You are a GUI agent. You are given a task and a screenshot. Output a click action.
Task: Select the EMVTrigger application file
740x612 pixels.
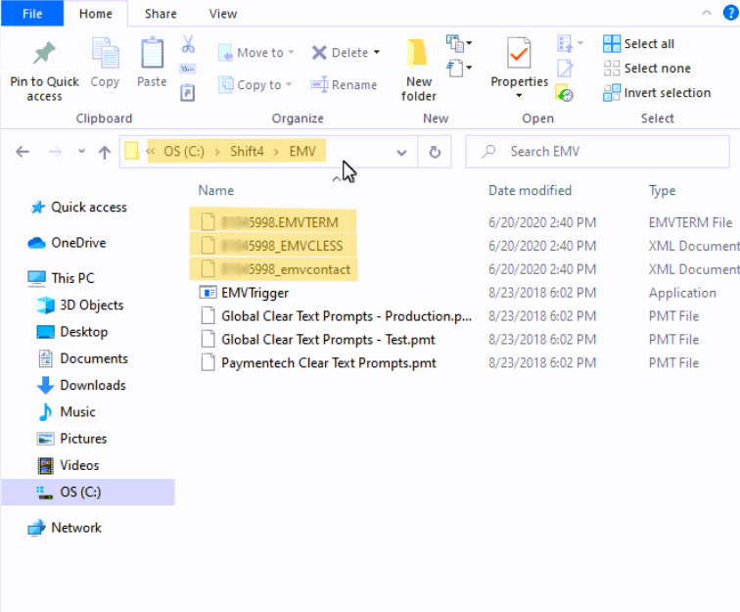pyautogui.click(x=254, y=293)
